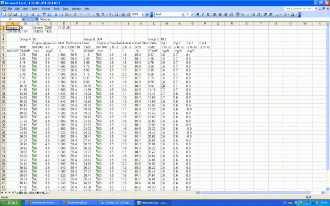Open the Format menu

[x=46, y=9]
